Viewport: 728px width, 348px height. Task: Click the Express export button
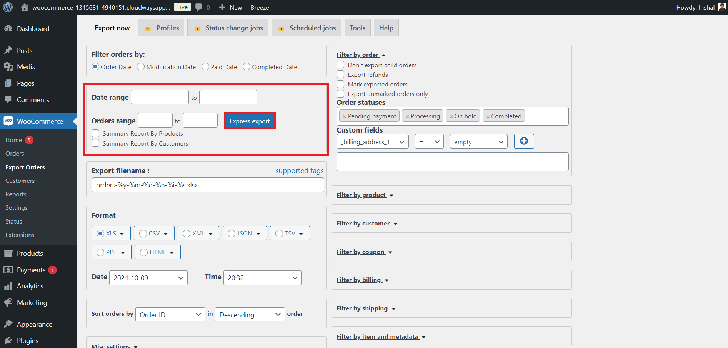coord(250,121)
